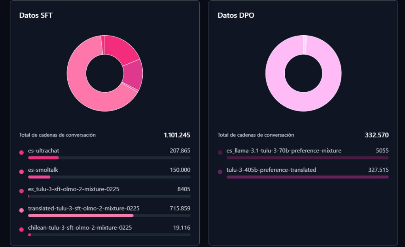
Task: Click the tulu-3-405b-preference-translated legend dot
Action: click(220, 172)
